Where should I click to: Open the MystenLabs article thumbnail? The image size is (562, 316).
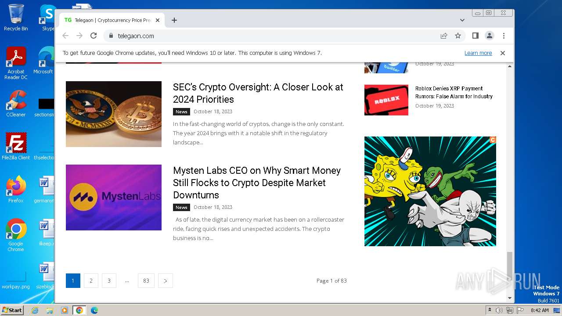(x=114, y=197)
